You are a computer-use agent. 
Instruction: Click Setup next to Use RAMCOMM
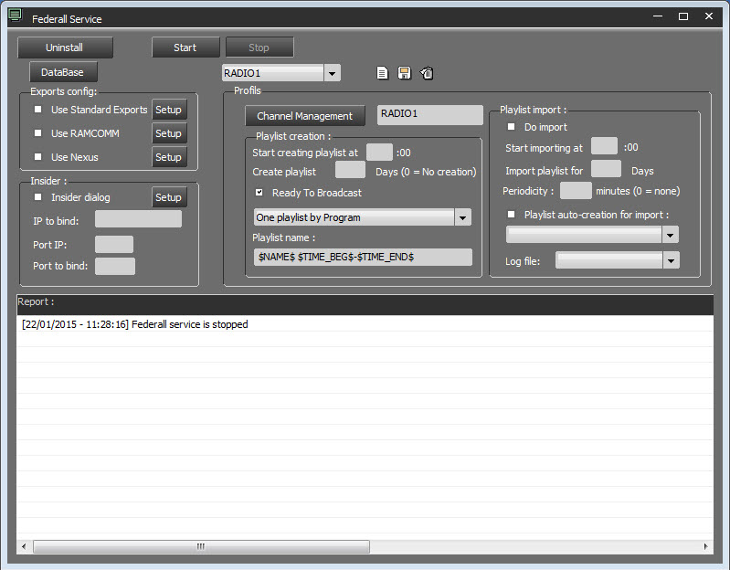[168, 133]
